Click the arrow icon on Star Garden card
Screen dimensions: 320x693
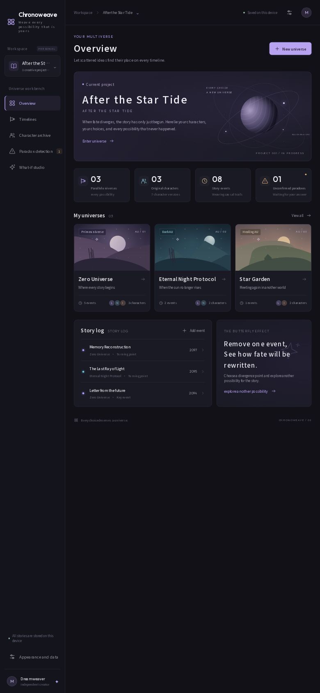point(304,279)
